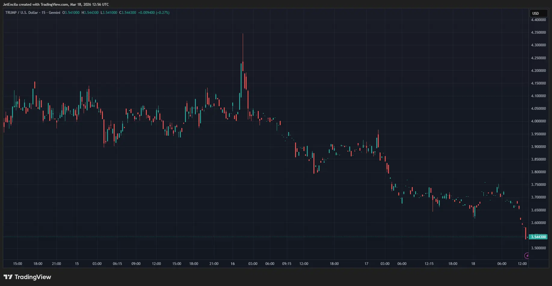Click the purple lightning bolt icon
Viewport: 552px width, 286px height.
[526, 256]
